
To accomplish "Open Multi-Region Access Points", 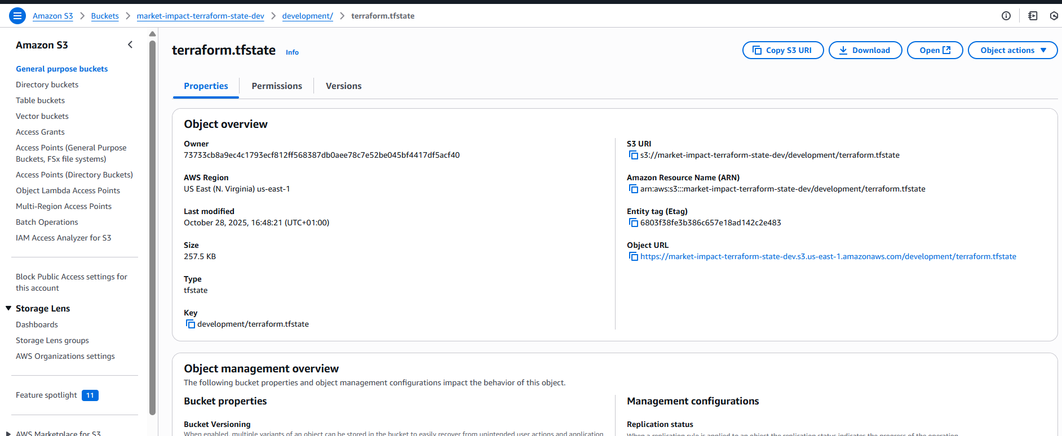I will tap(64, 206).
